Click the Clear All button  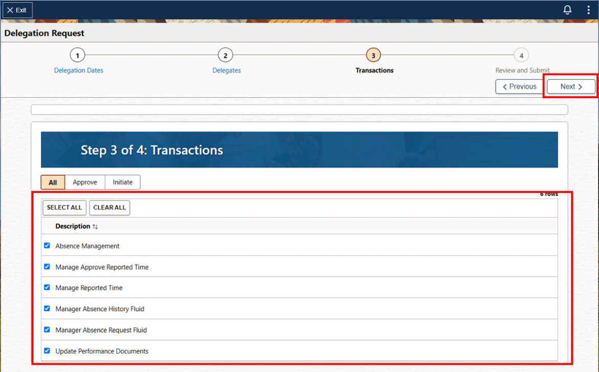pos(109,208)
